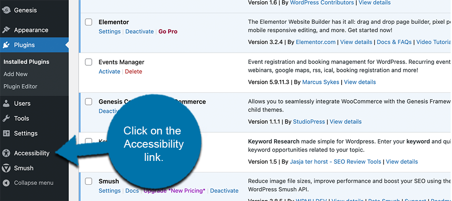This screenshot has width=452, height=201.
Task: Open the Users menu
Action: [x=22, y=104]
